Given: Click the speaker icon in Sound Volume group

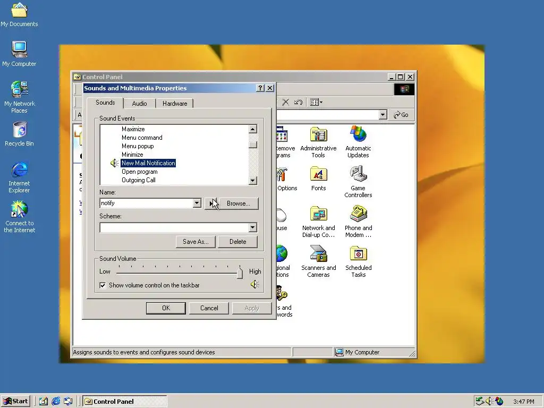Looking at the screenshot, I should pyautogui.click(x=254, y=285).
